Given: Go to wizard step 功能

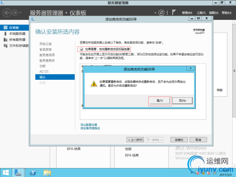Looking at the screenshot, I should tap(42, 66).
